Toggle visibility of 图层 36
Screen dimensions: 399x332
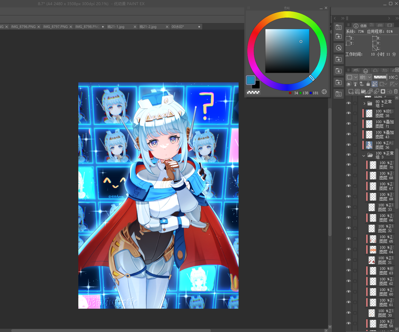(x=348, y=145)
